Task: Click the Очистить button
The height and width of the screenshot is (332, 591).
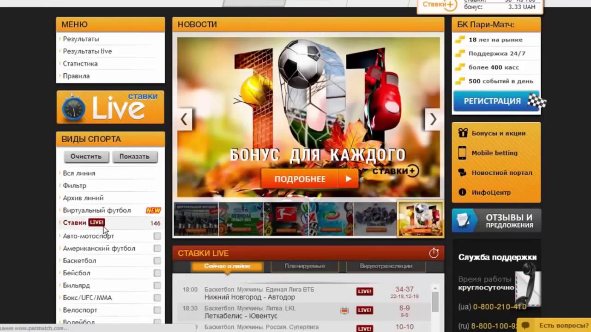Action: tap(86, 156)
